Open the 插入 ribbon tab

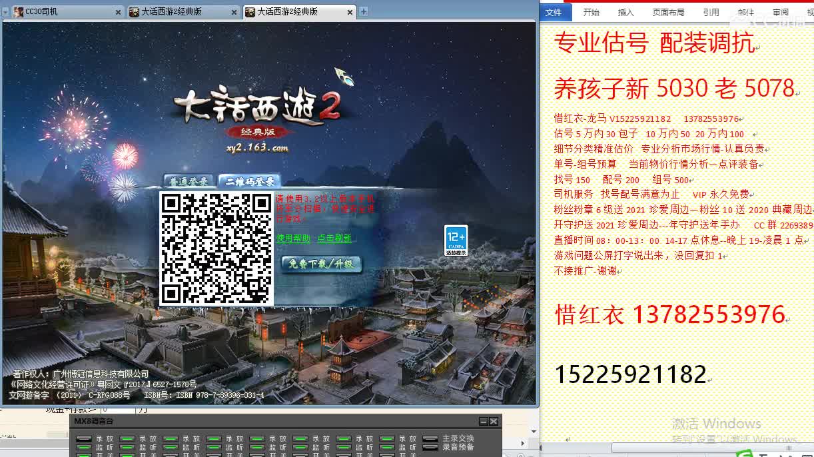(626, 12)
